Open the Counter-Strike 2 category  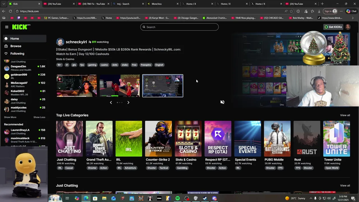point(158,139)
